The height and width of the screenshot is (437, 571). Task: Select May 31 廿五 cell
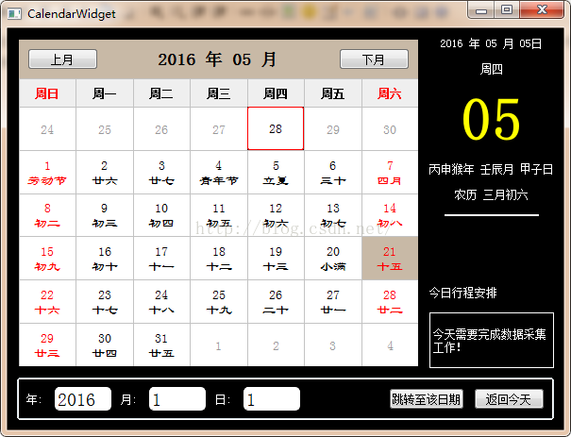coord(161,345)
